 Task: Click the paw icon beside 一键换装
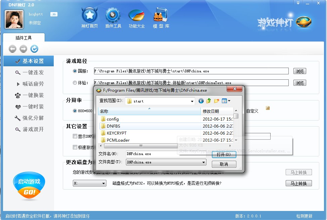18,95
